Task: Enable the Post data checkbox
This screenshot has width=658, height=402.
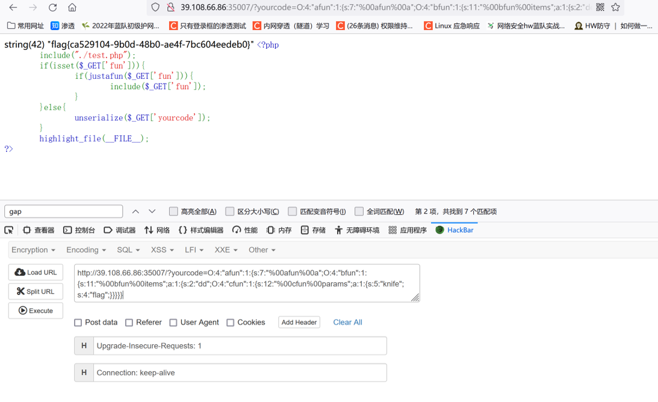Action: [78, 323]
